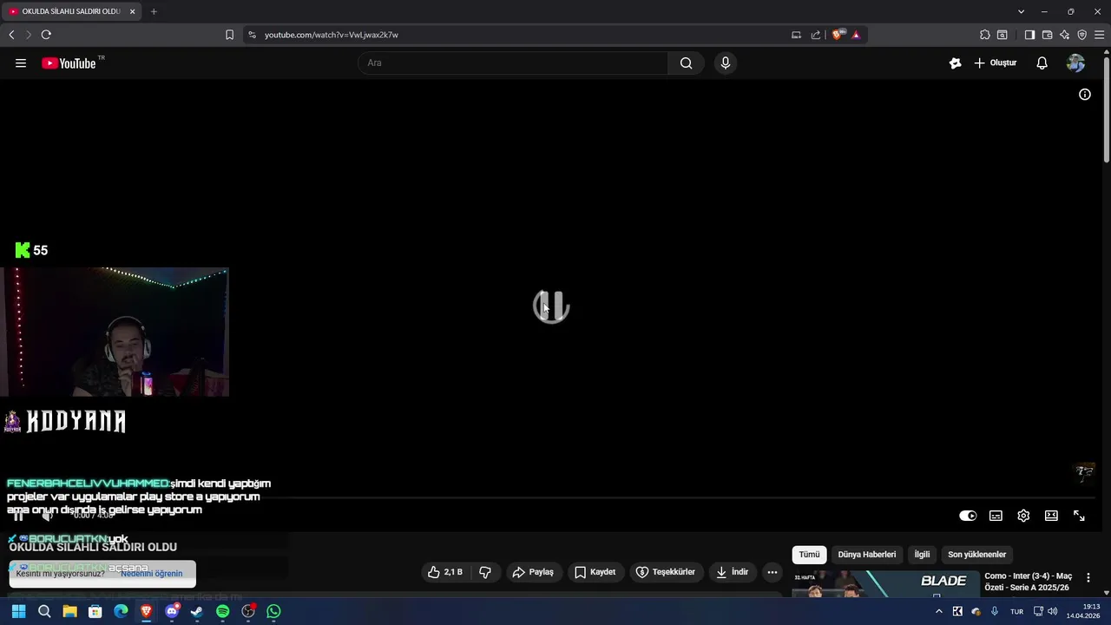Download video with İndir button
The image size is (1111, 625).
point(733,572)
